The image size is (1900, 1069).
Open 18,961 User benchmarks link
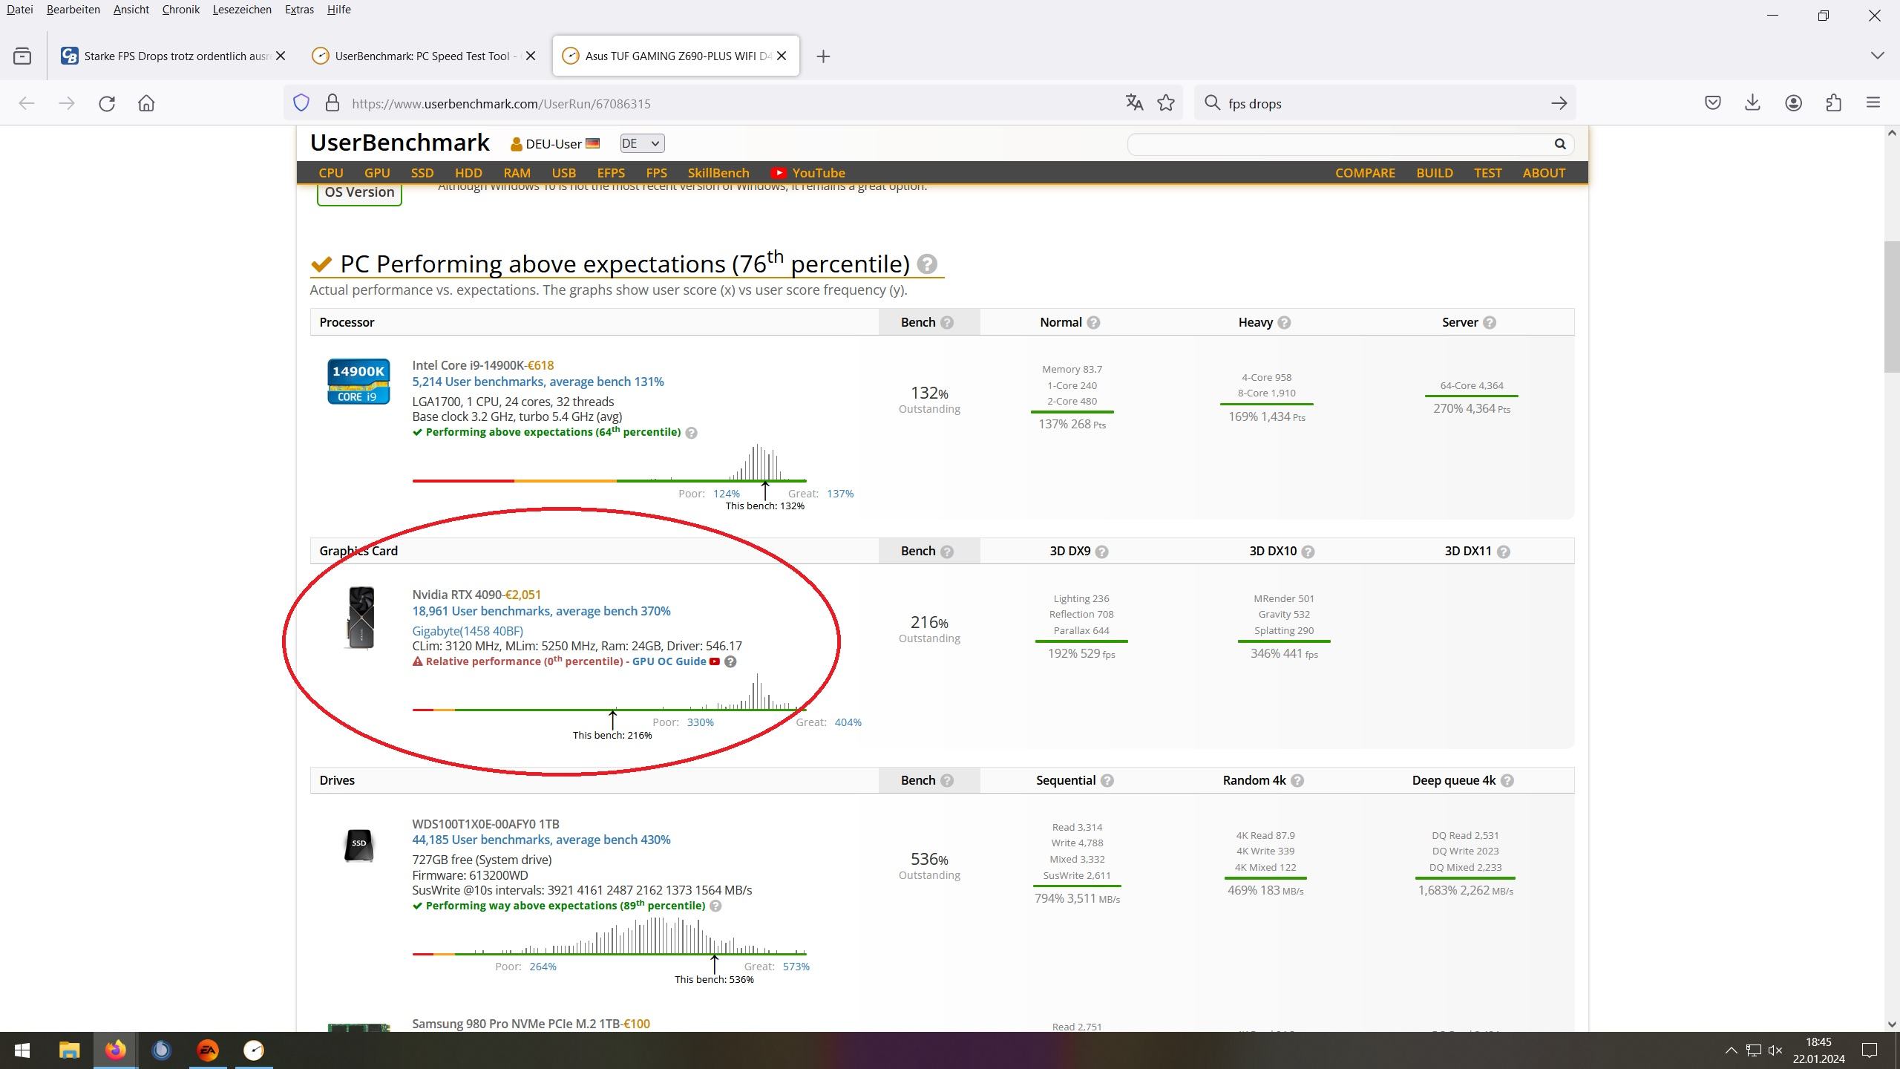[x=541, y=611]
